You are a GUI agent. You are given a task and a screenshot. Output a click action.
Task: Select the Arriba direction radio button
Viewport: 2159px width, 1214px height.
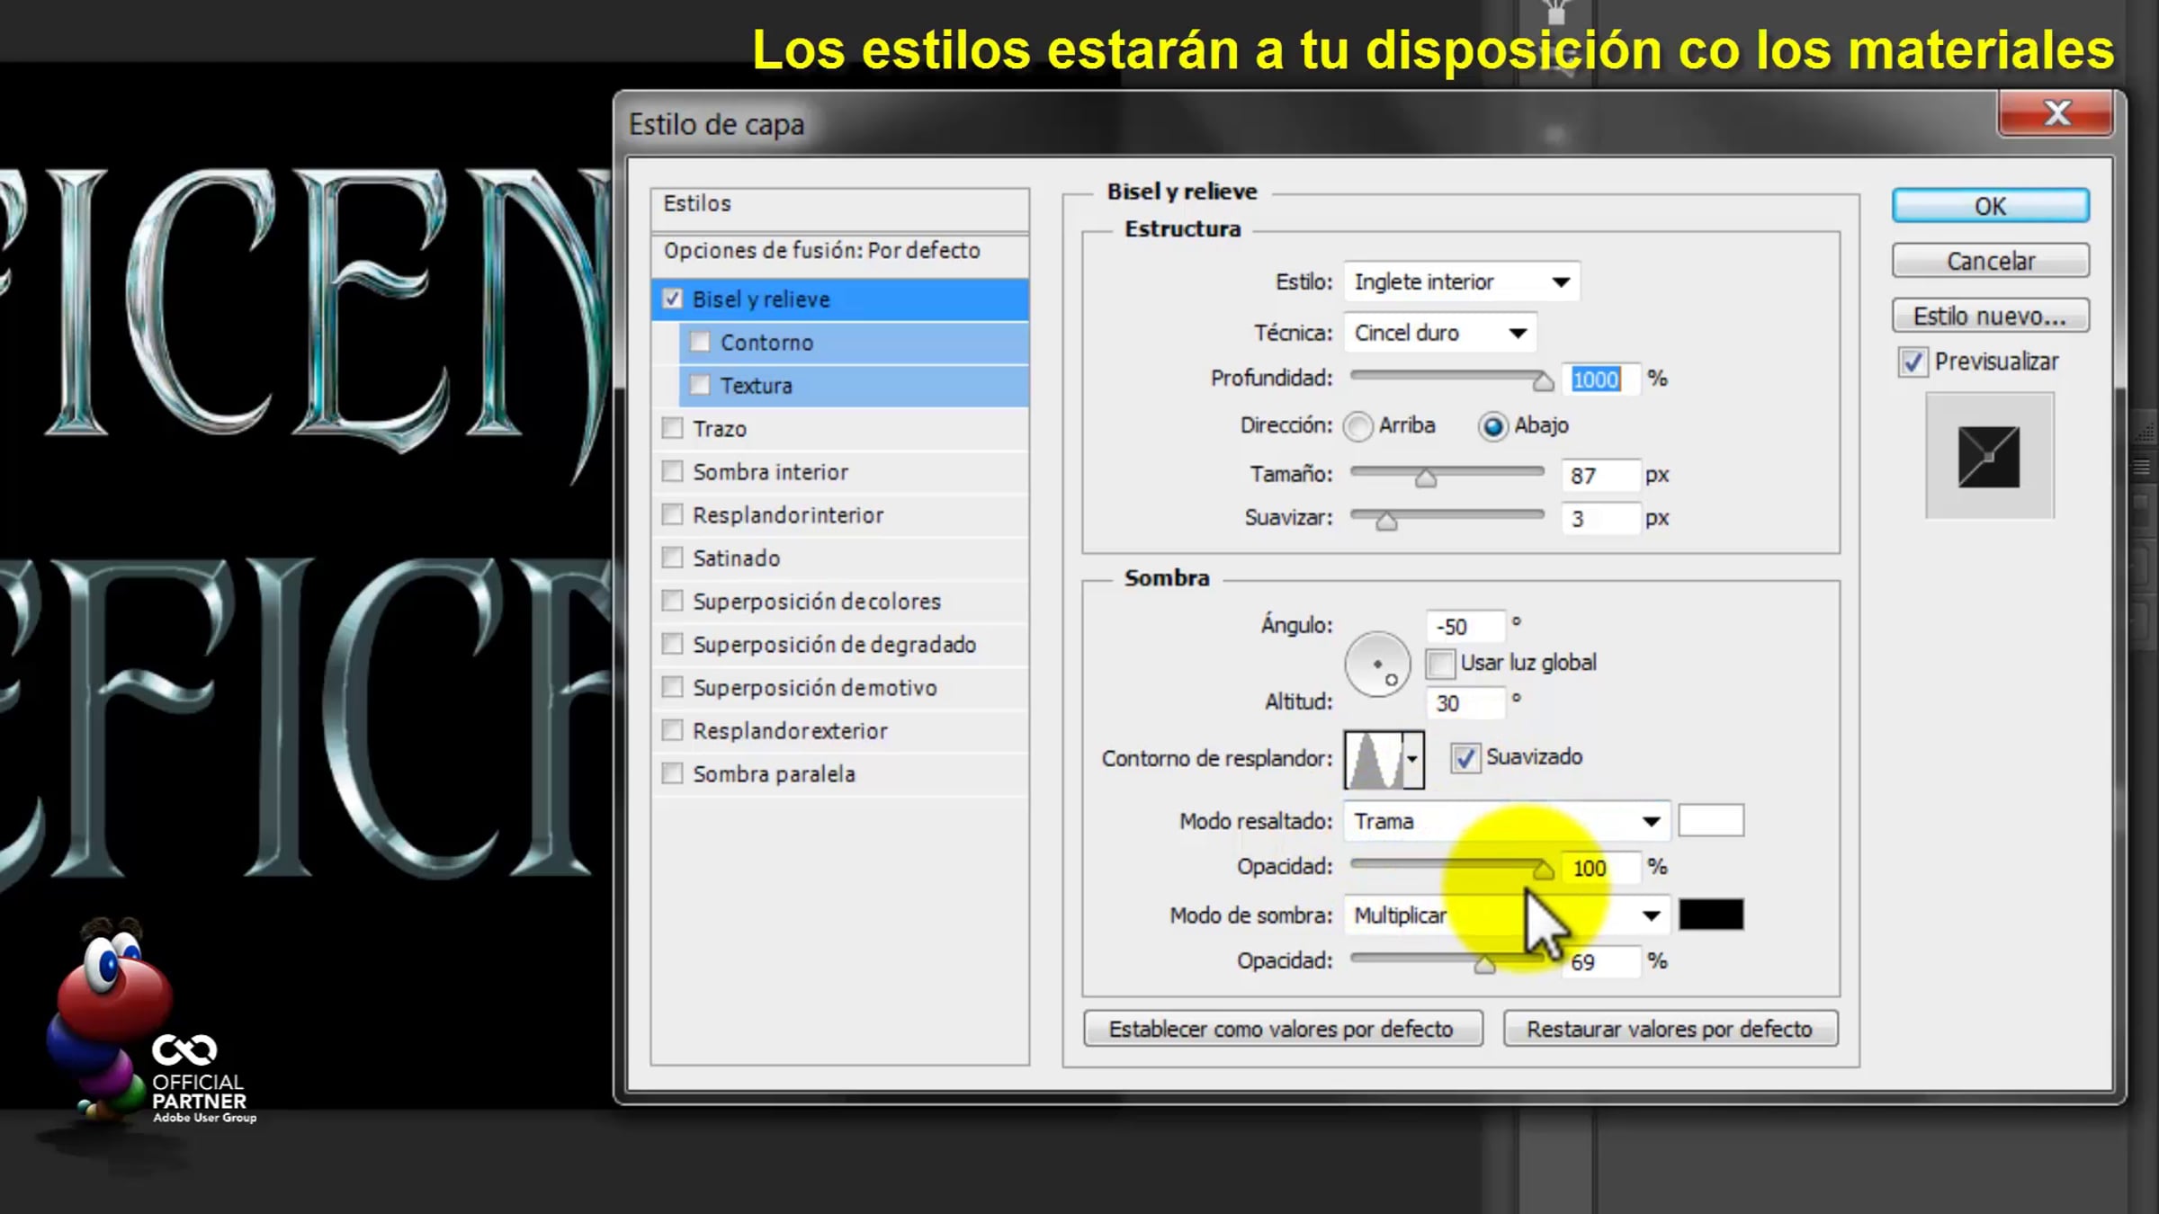(x=1358, y=426)
